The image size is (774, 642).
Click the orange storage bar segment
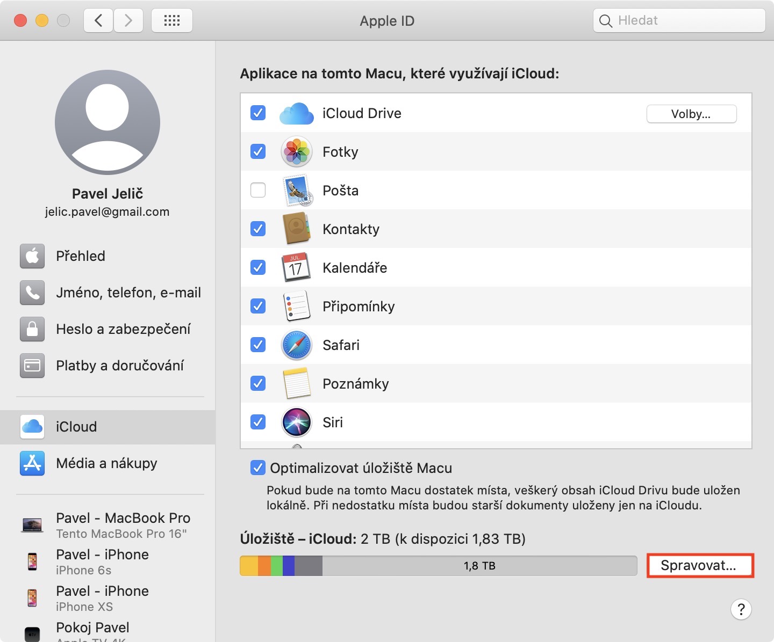point(264,566)
